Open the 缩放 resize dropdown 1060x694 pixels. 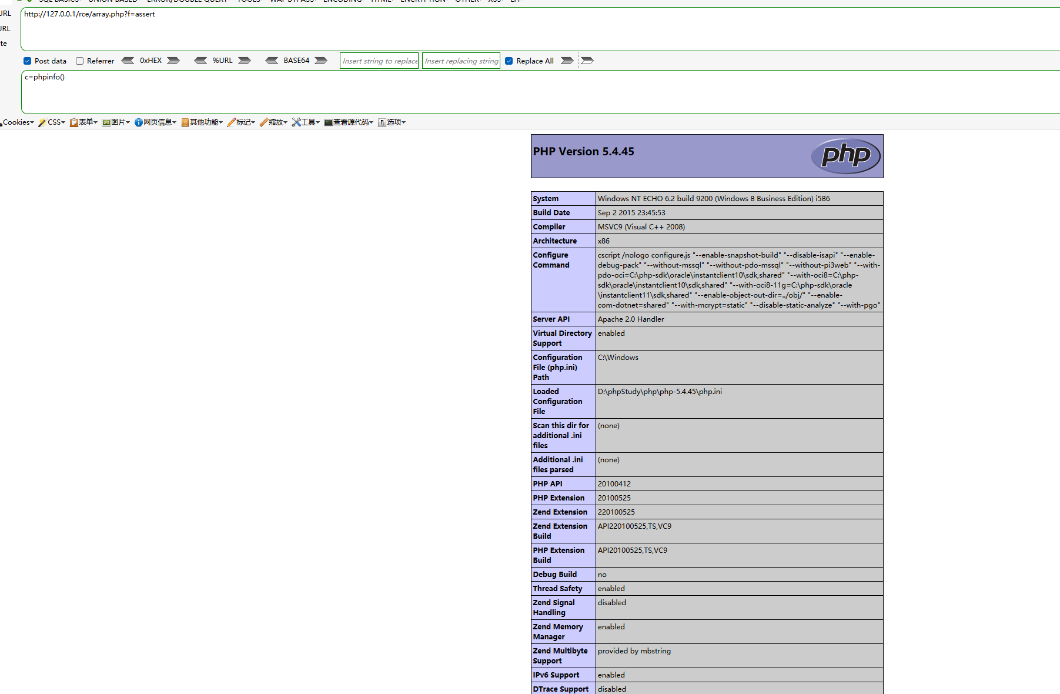[x=274, y=122]
